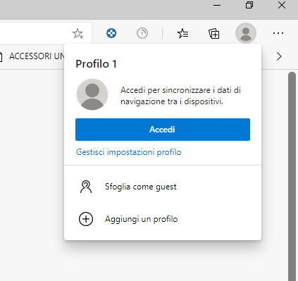
Task: Click the large profile picture in the panel
Action: coord(92,94)
